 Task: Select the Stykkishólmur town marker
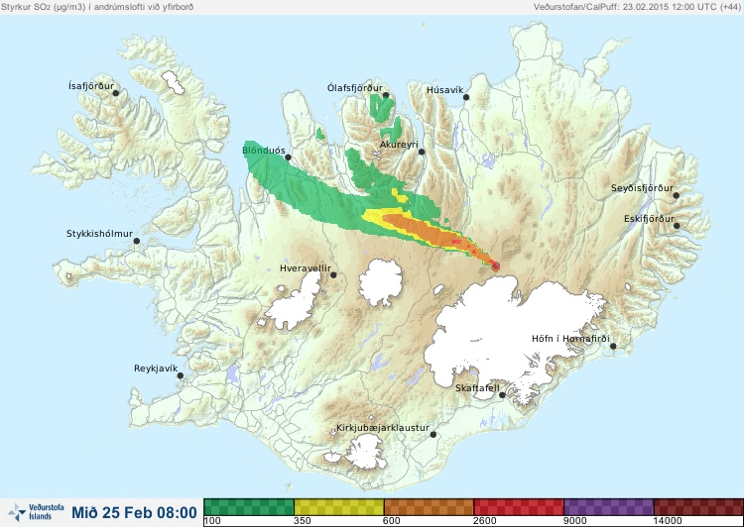click(x=137, y=242)
